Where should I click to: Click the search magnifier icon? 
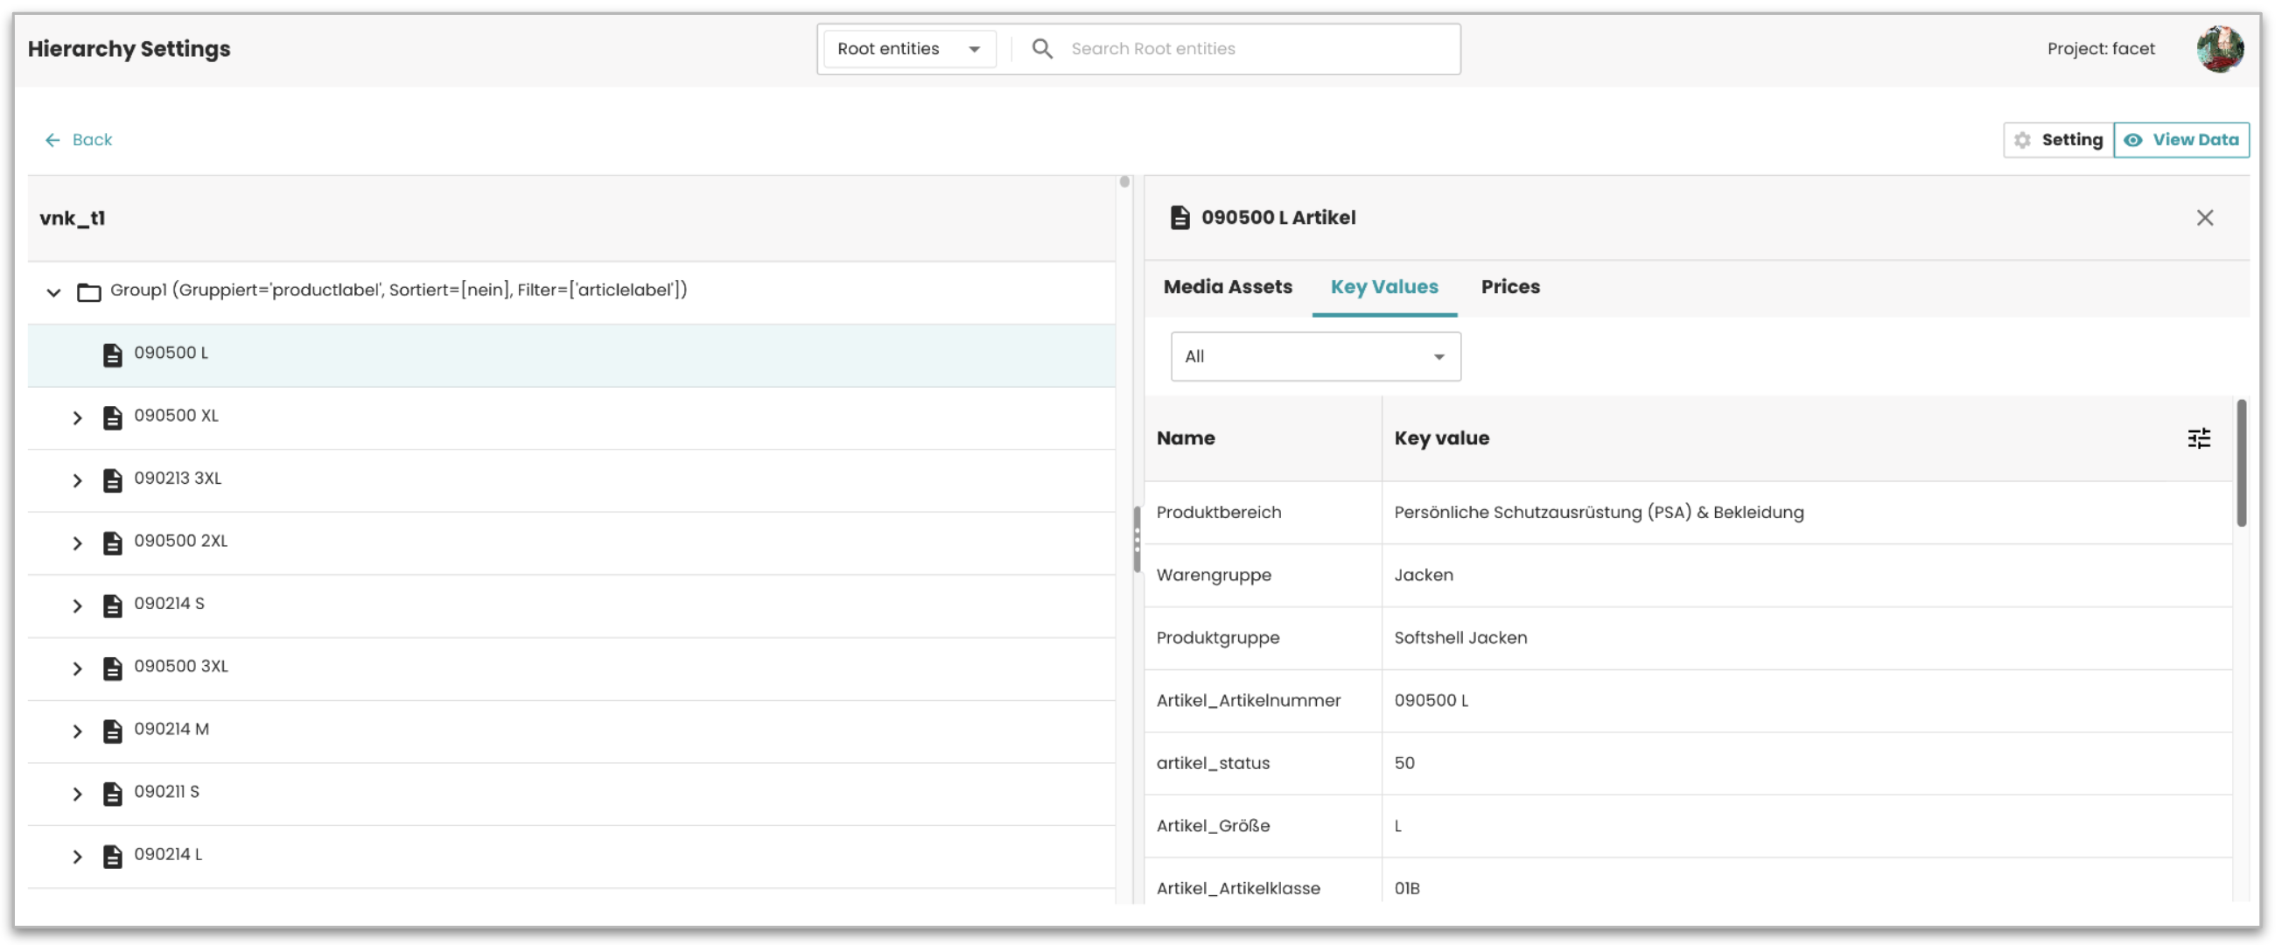click(x=1042, y=49)
